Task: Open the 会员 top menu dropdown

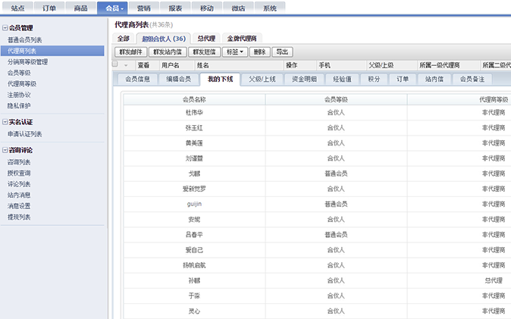Action: [114, 8]
